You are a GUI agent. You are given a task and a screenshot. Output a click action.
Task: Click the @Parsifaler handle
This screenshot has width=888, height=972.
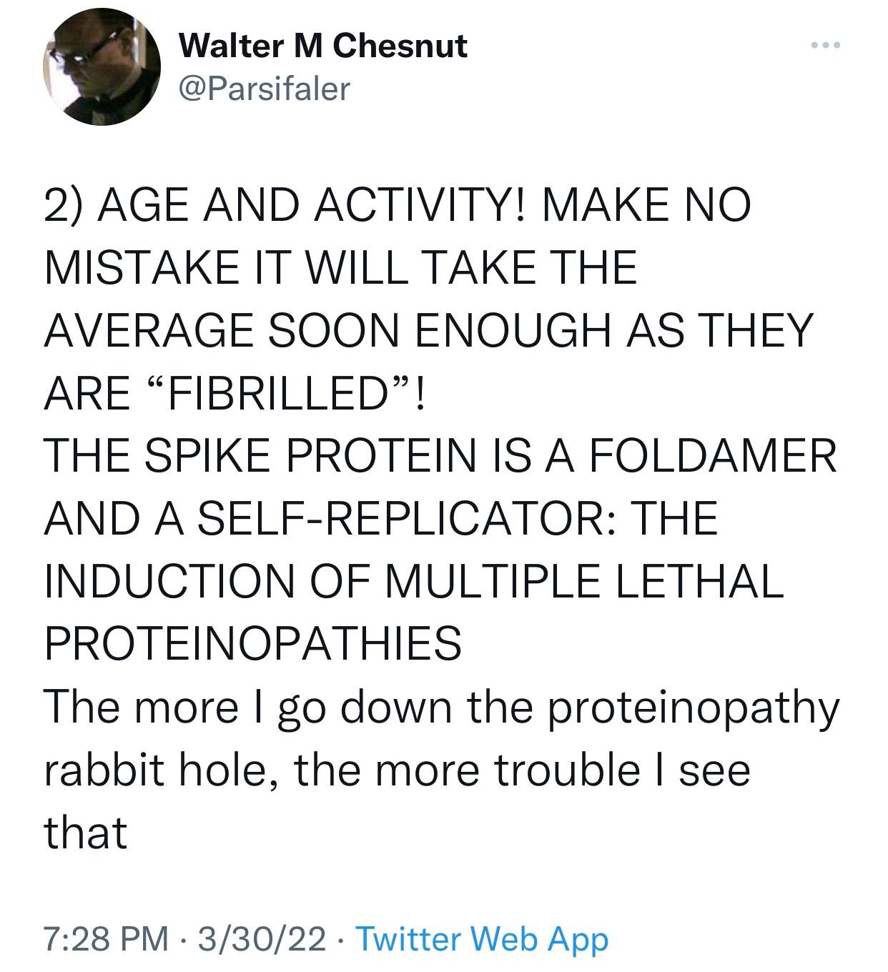[264, 89]
